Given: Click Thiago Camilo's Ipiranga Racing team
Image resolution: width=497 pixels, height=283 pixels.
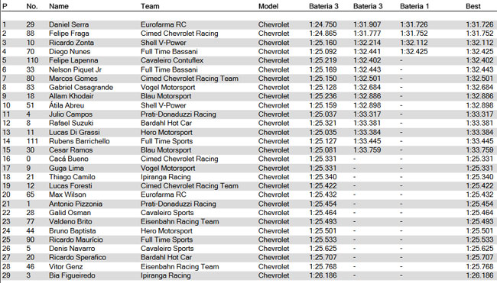Looking at the screenshot, I should [x=166, y=177].
